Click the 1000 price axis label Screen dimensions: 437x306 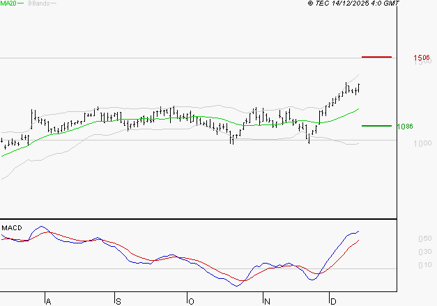422,143
